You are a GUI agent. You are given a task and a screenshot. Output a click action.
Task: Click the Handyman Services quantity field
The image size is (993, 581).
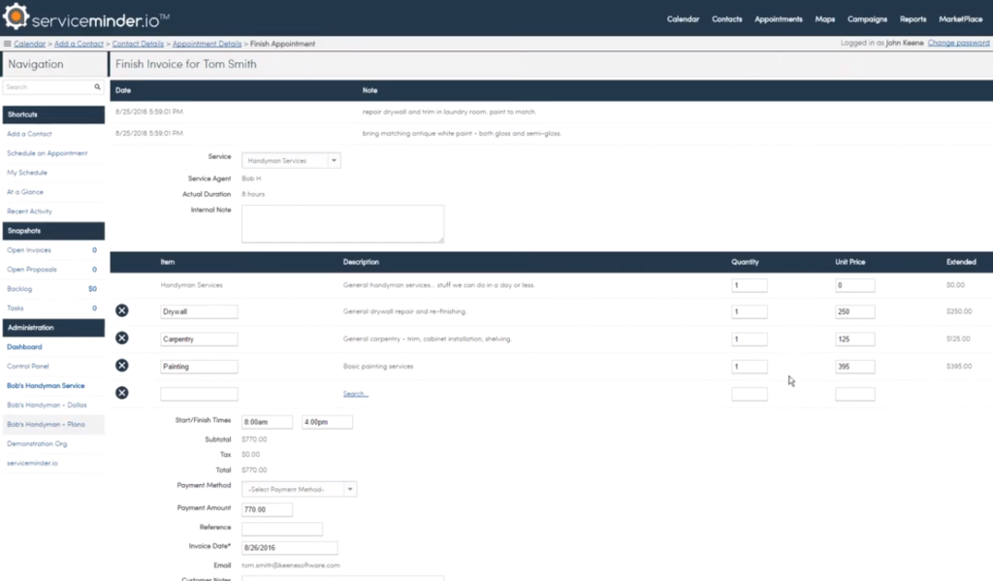pyautogui.click(x=750, y=285)
